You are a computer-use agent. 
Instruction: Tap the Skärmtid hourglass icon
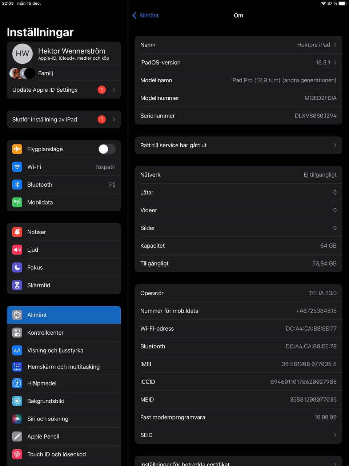pyautogui.click(x=17, y=286)
